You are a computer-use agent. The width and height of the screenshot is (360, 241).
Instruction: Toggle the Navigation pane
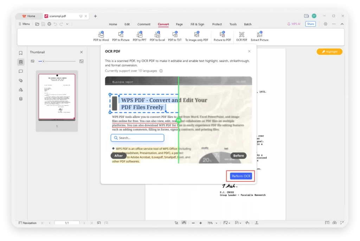coord(27,223)
